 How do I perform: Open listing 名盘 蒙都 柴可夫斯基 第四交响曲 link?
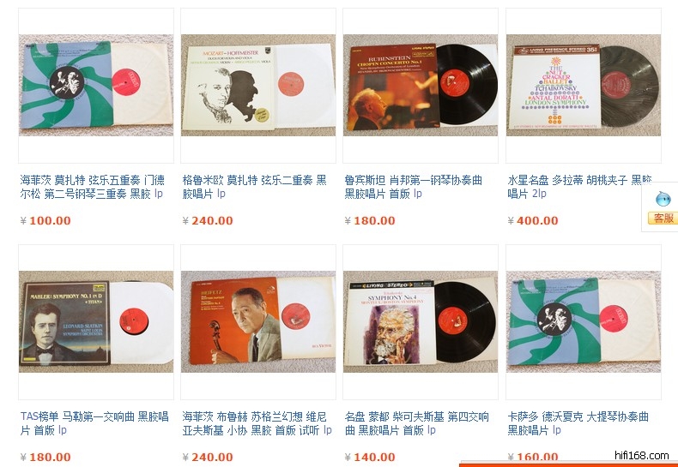(417, 423)
